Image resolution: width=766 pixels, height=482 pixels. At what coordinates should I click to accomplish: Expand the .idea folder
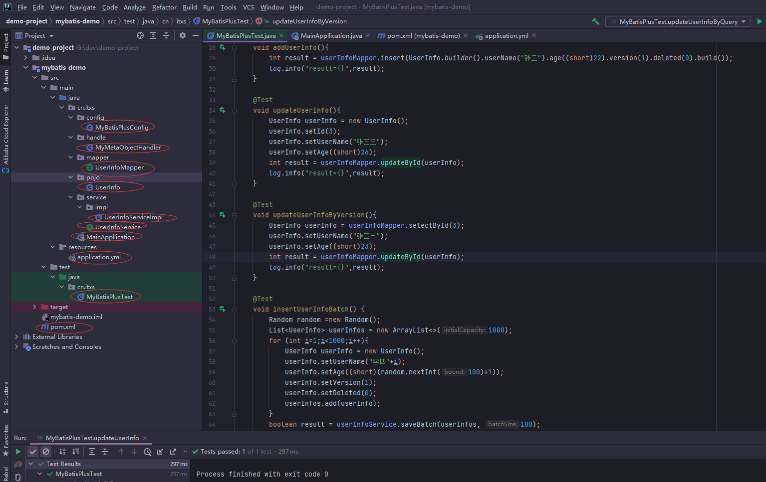(25, 58)
